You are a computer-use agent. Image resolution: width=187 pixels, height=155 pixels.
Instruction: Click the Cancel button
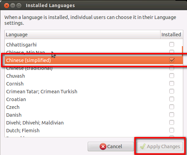[111, 147]
